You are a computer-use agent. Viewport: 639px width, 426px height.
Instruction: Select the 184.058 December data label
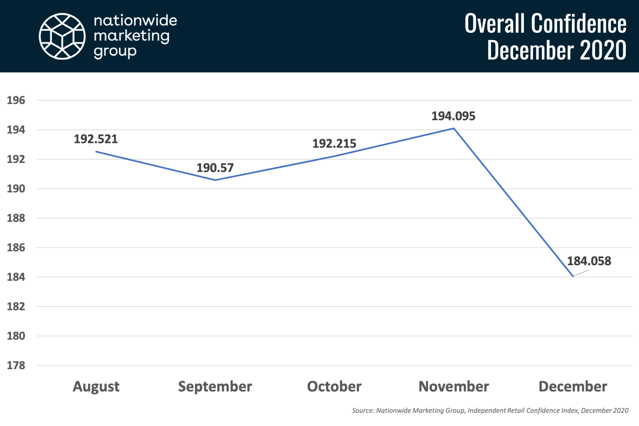tap(589, 261)
